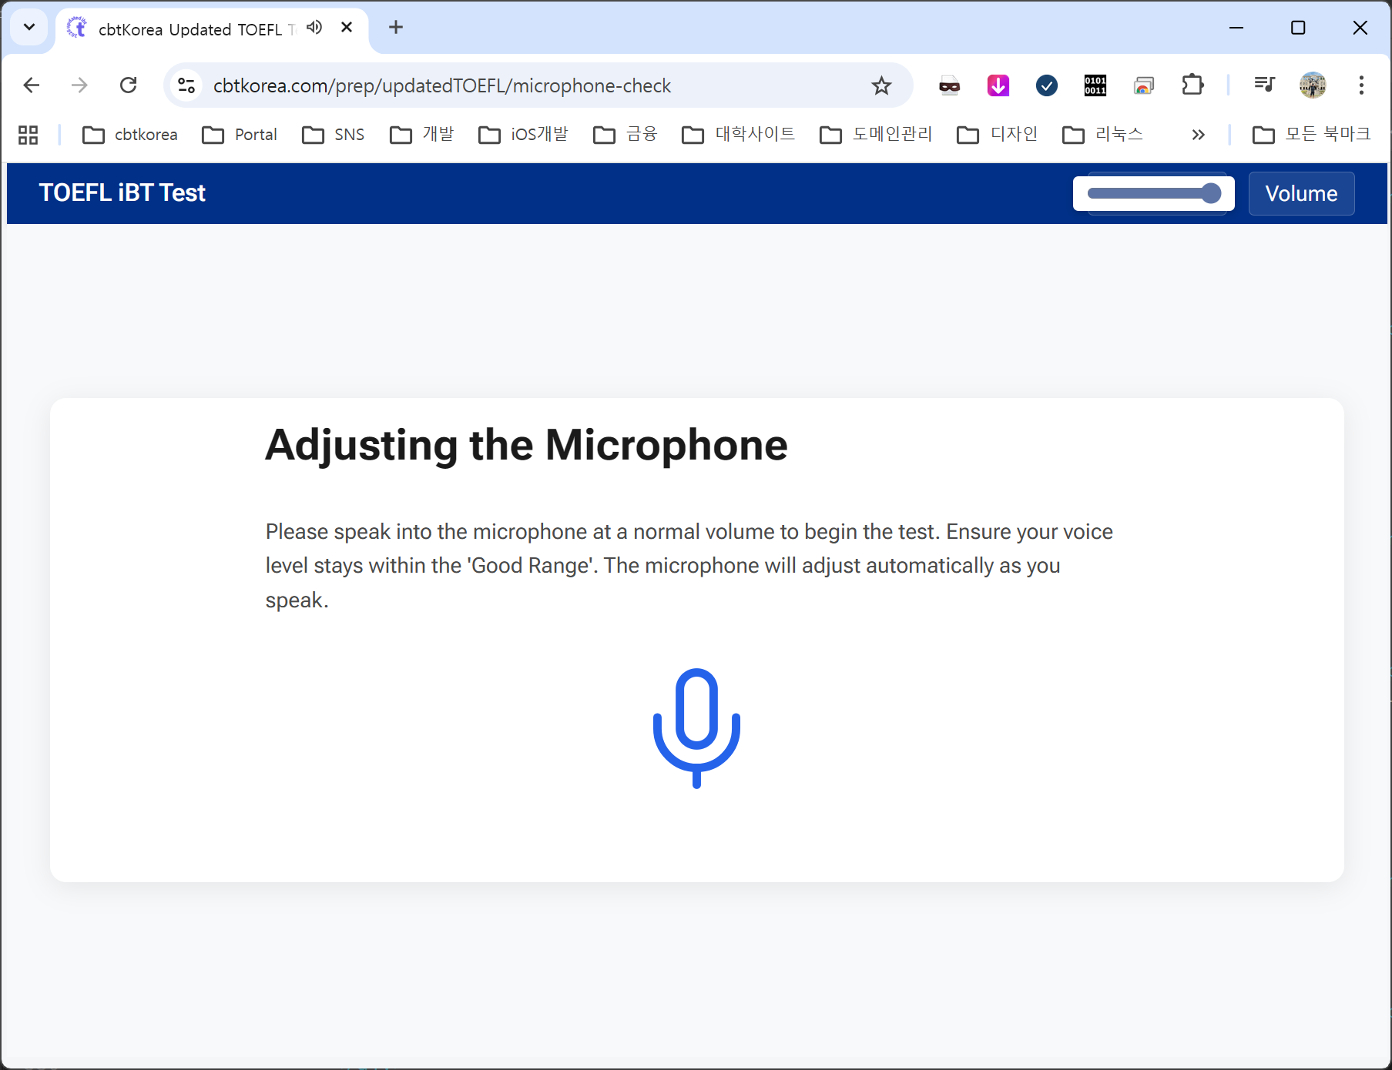Click the blue microphone icon
Screen dimensions: 1392x1070
pyautogui.click(x=696, y=727)
